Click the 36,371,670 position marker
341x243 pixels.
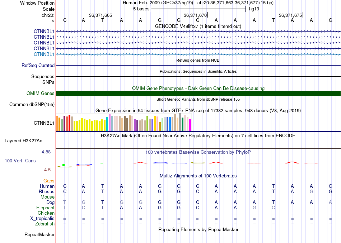coord(196,15)
